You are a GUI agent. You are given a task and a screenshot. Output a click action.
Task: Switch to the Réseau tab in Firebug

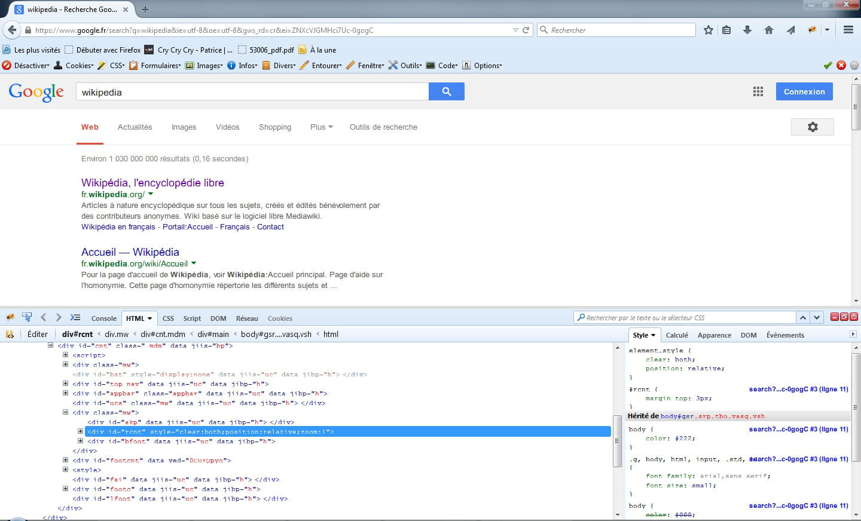point(247,318)
